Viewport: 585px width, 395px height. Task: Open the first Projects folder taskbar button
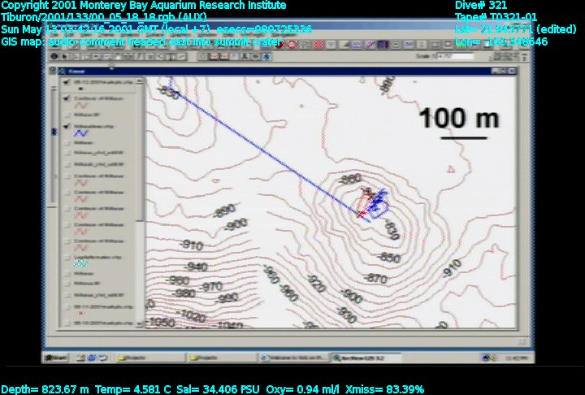tap(149, 358)
